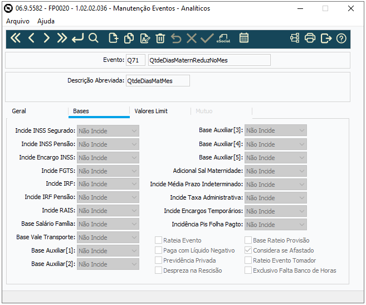
Task: Delete record with trash icon
Action: [160, 38]
